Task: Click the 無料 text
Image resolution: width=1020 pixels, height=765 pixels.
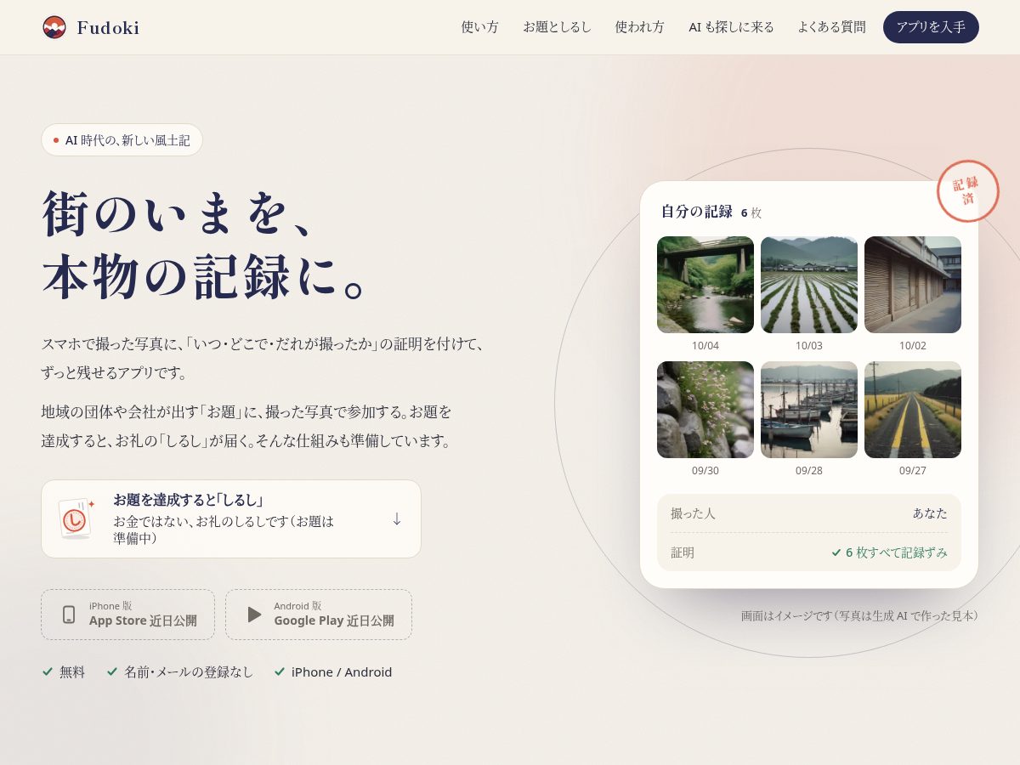Action: point(72,671)
